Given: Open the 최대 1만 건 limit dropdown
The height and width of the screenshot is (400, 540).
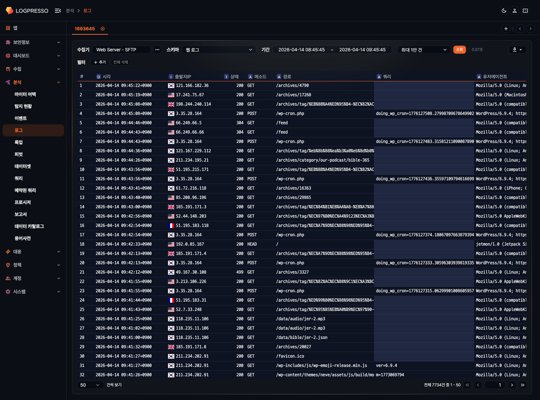Looking at the screenshot, I should click(423, 50).
